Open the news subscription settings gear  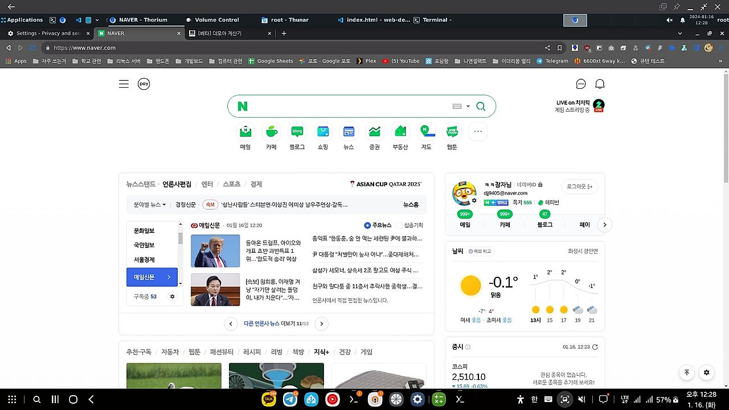coord(173,297)
